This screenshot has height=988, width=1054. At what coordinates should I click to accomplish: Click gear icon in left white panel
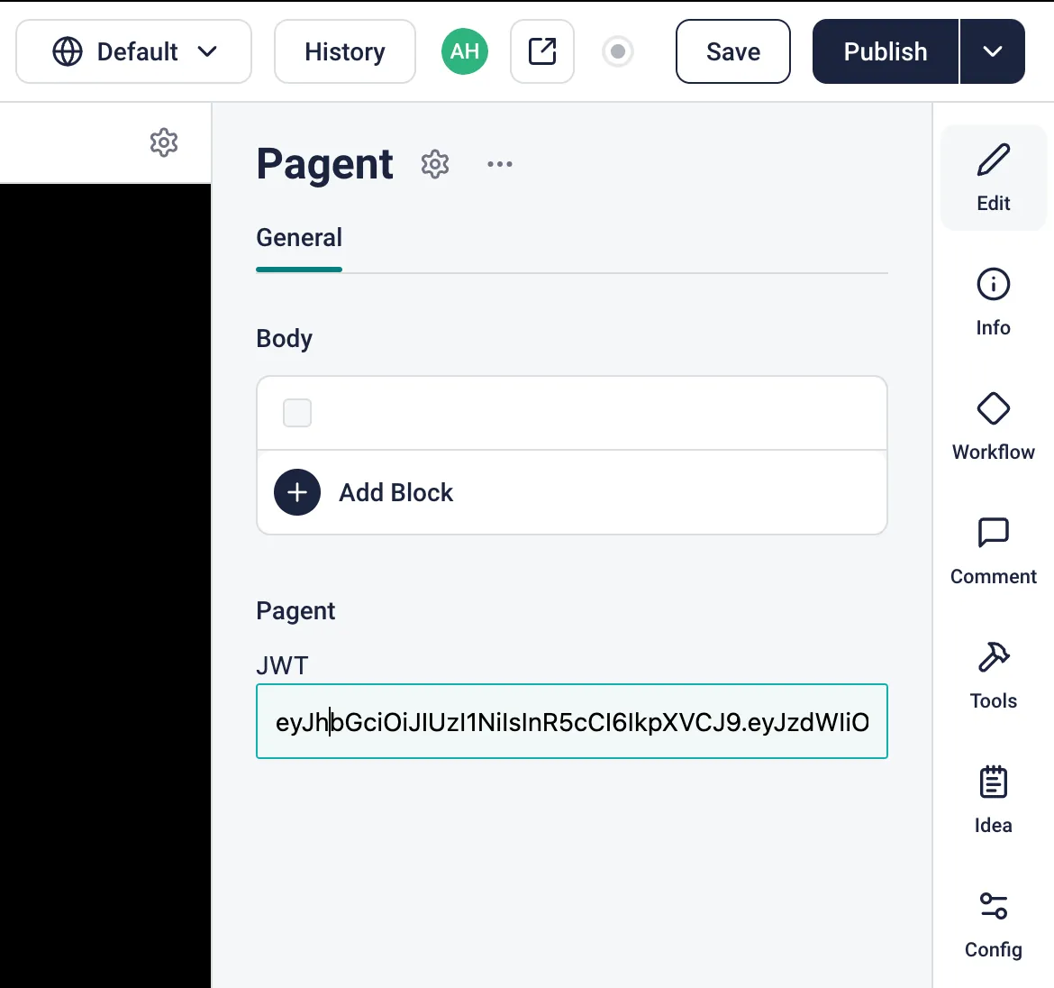tap(163, 142)
